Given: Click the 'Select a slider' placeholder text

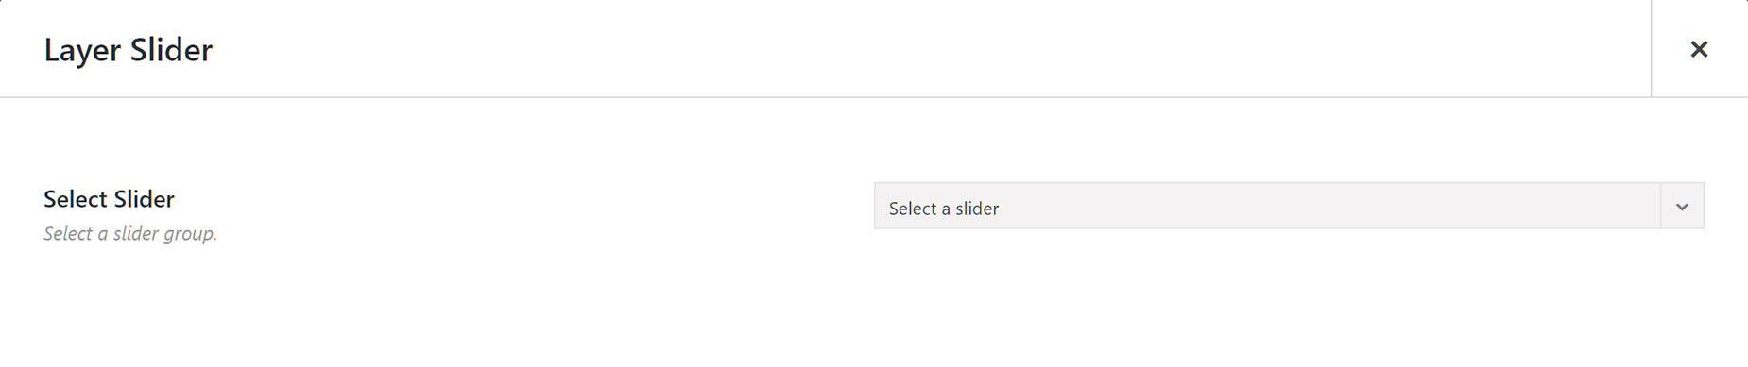Looking at the screenshot, I should [x=944, y=209].
